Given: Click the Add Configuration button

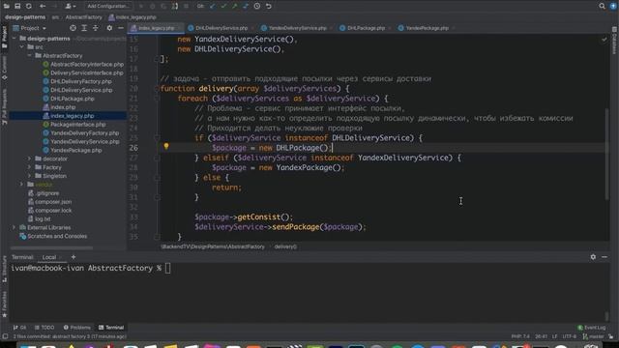Looking at the screenshot, I should (107, 6).
